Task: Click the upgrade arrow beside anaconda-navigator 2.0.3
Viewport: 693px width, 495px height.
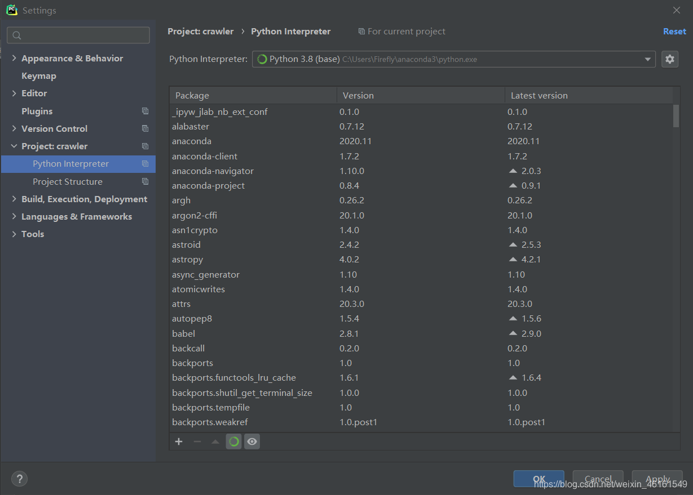Action: pyautogui.click(x=513, y=171)
